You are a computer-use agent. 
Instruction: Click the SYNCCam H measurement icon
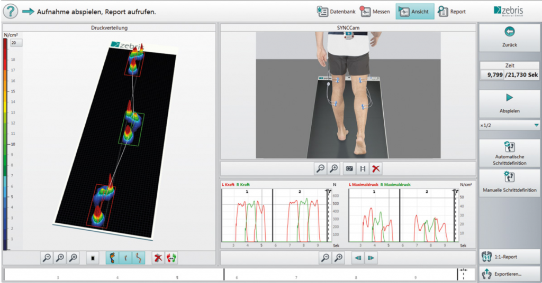363,168
